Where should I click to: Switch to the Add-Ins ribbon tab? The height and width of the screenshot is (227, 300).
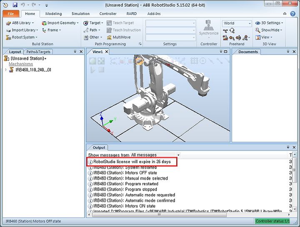(x=154, y=14)
